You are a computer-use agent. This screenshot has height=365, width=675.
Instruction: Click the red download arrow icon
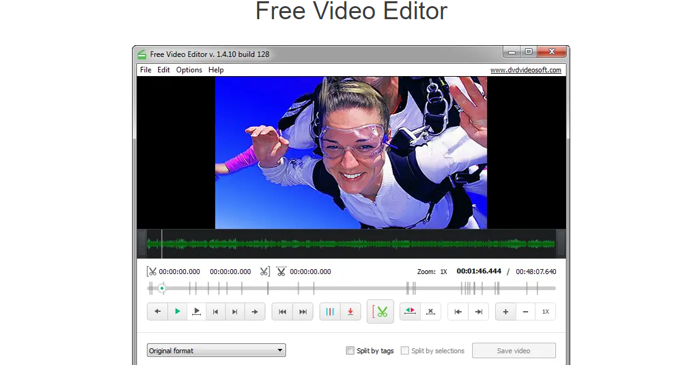(350, 312)
